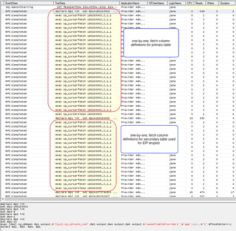This screenshot has height=231, width=236.
Task: Click the horizontal scrollbar track below the grid
Action: 120,199
